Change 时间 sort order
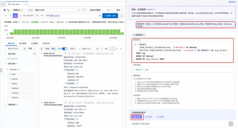This screenshot has width=238, height=128. (x=73, y=49)
